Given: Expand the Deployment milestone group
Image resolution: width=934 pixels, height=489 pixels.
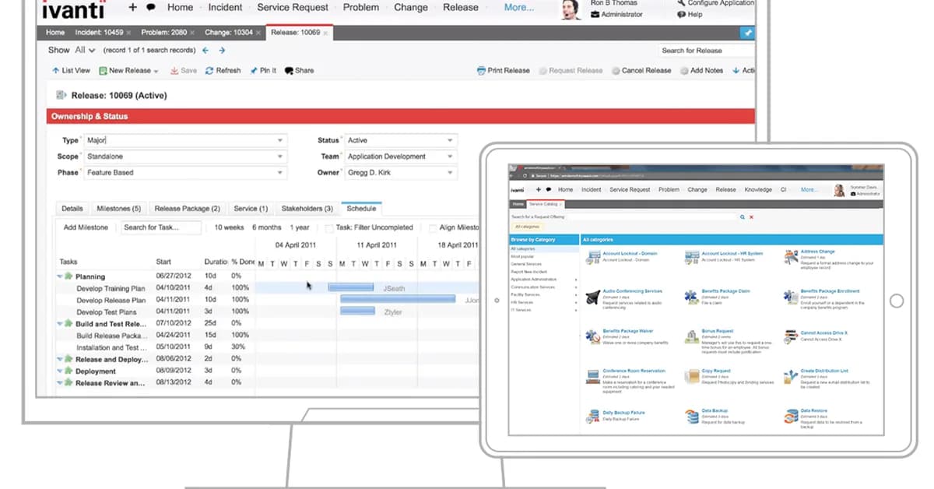Looking at the screenshot, I should [x=60, y=371].
